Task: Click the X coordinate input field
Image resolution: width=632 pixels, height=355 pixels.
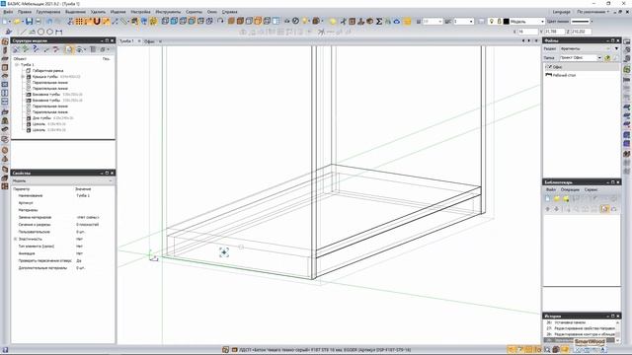Action: click(527, 32)
